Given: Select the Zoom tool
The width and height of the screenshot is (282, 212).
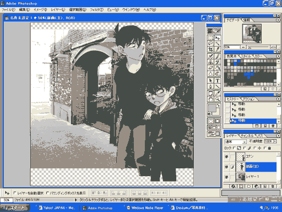Looking at the screenshot, I should 218,99.
